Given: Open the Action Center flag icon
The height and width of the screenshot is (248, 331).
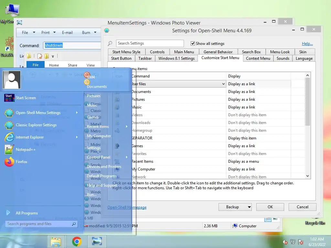Looking at the screenshot, I should (x=301, y=242).
